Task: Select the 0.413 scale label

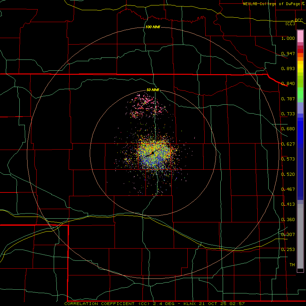Action: [288, 204]
